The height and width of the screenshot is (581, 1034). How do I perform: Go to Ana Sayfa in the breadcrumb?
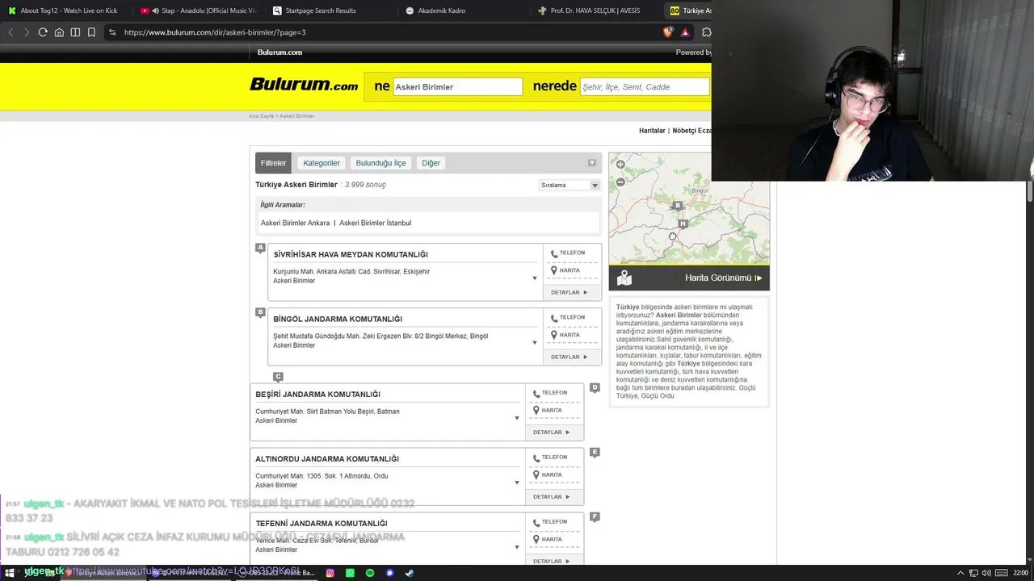262,116
